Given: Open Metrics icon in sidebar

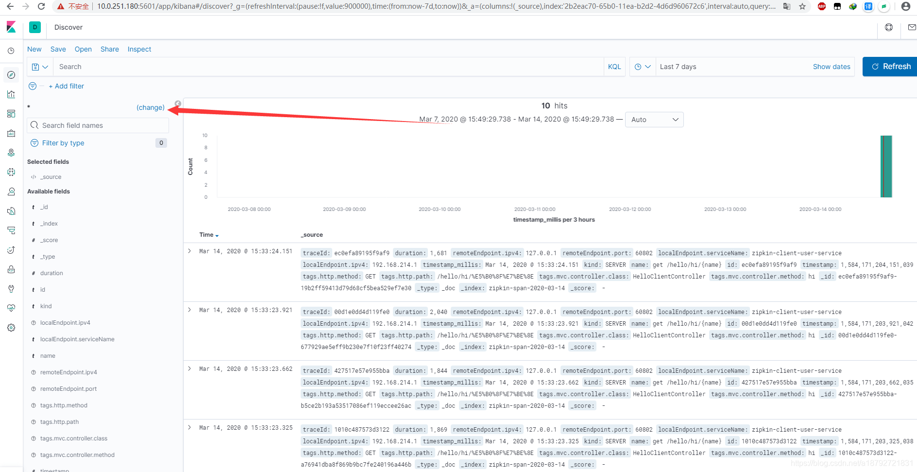Looking at the screenshot, I should pos(11,192).
